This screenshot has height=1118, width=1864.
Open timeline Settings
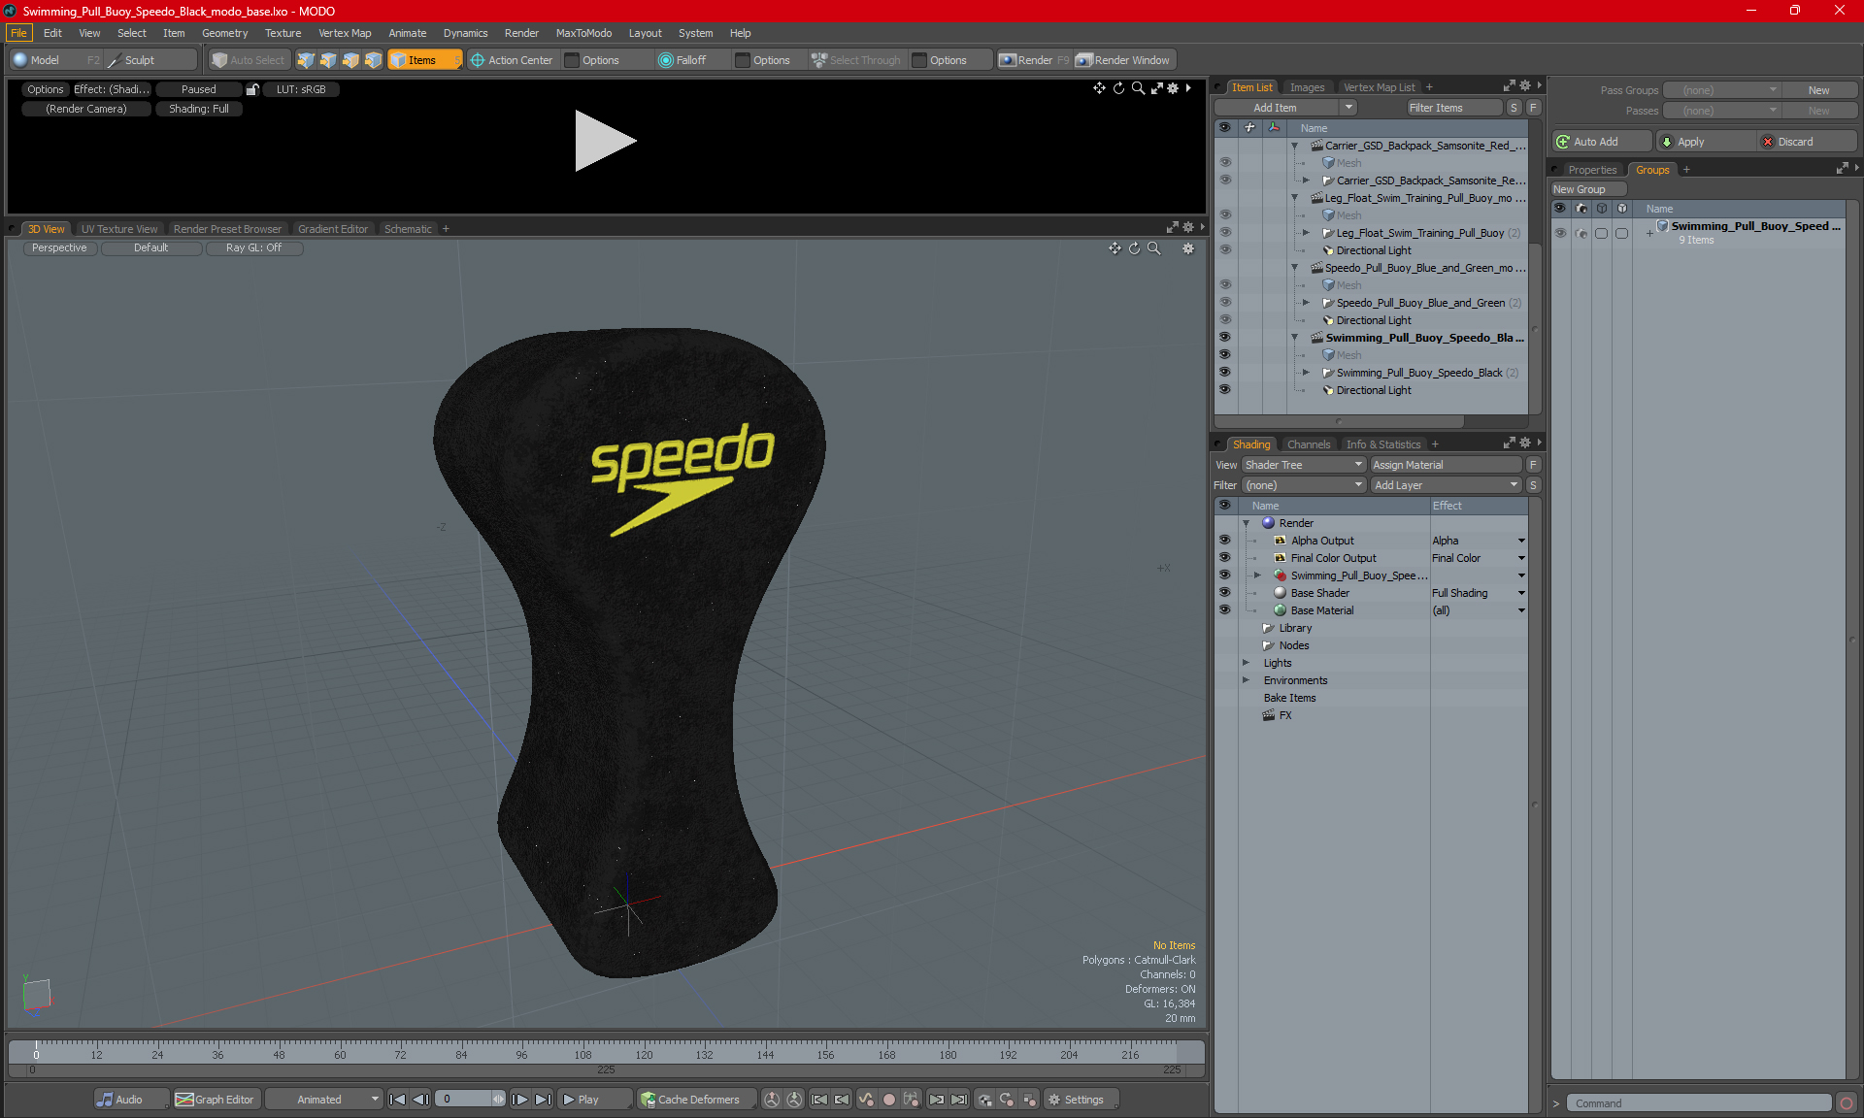coord(1082,1100)
